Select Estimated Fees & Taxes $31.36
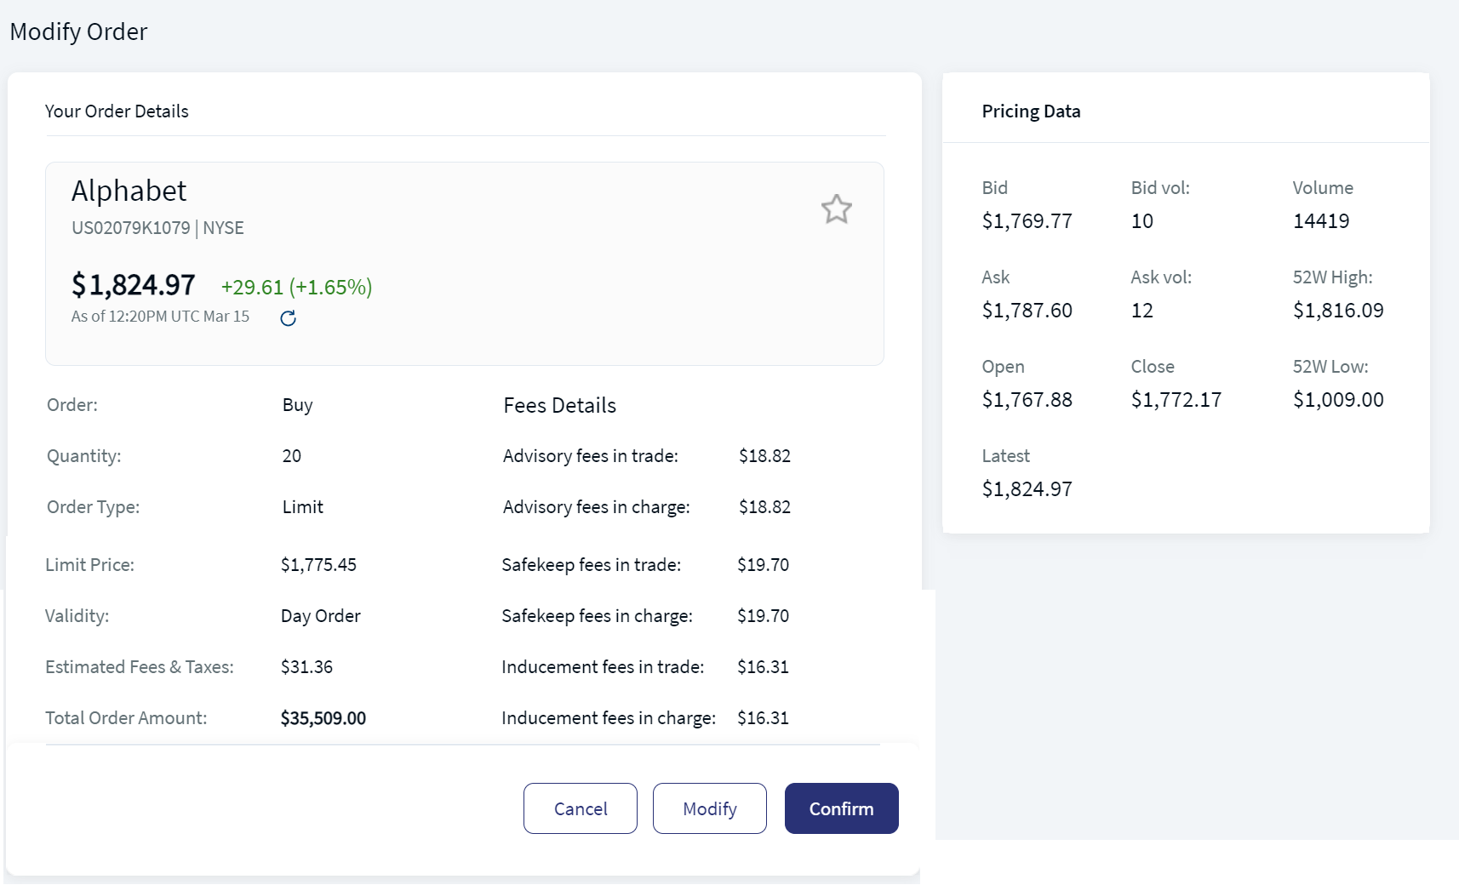This screenshot has width=1459, height=885. click(306, 667)
